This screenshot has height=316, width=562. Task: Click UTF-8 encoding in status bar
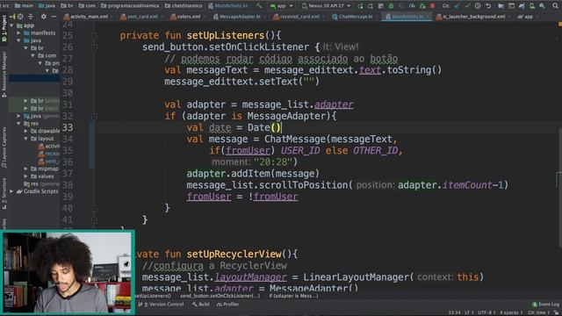coord(486,312)
